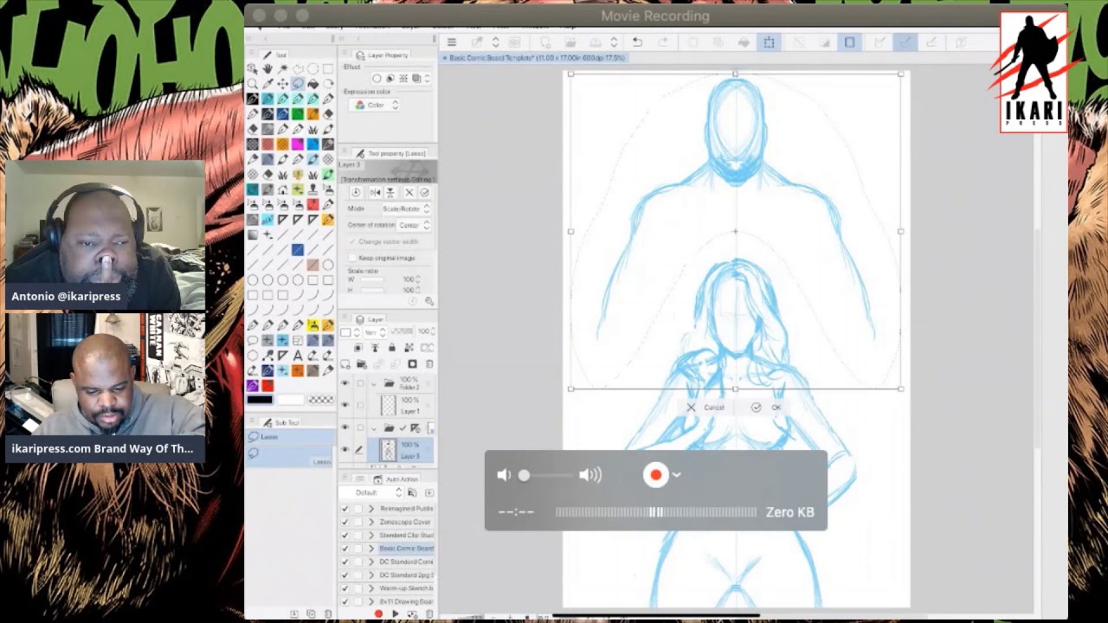Hide Layer 1 using its eye icon
The width and height of the screenshot is (1108, 623).
click(345, 405)
